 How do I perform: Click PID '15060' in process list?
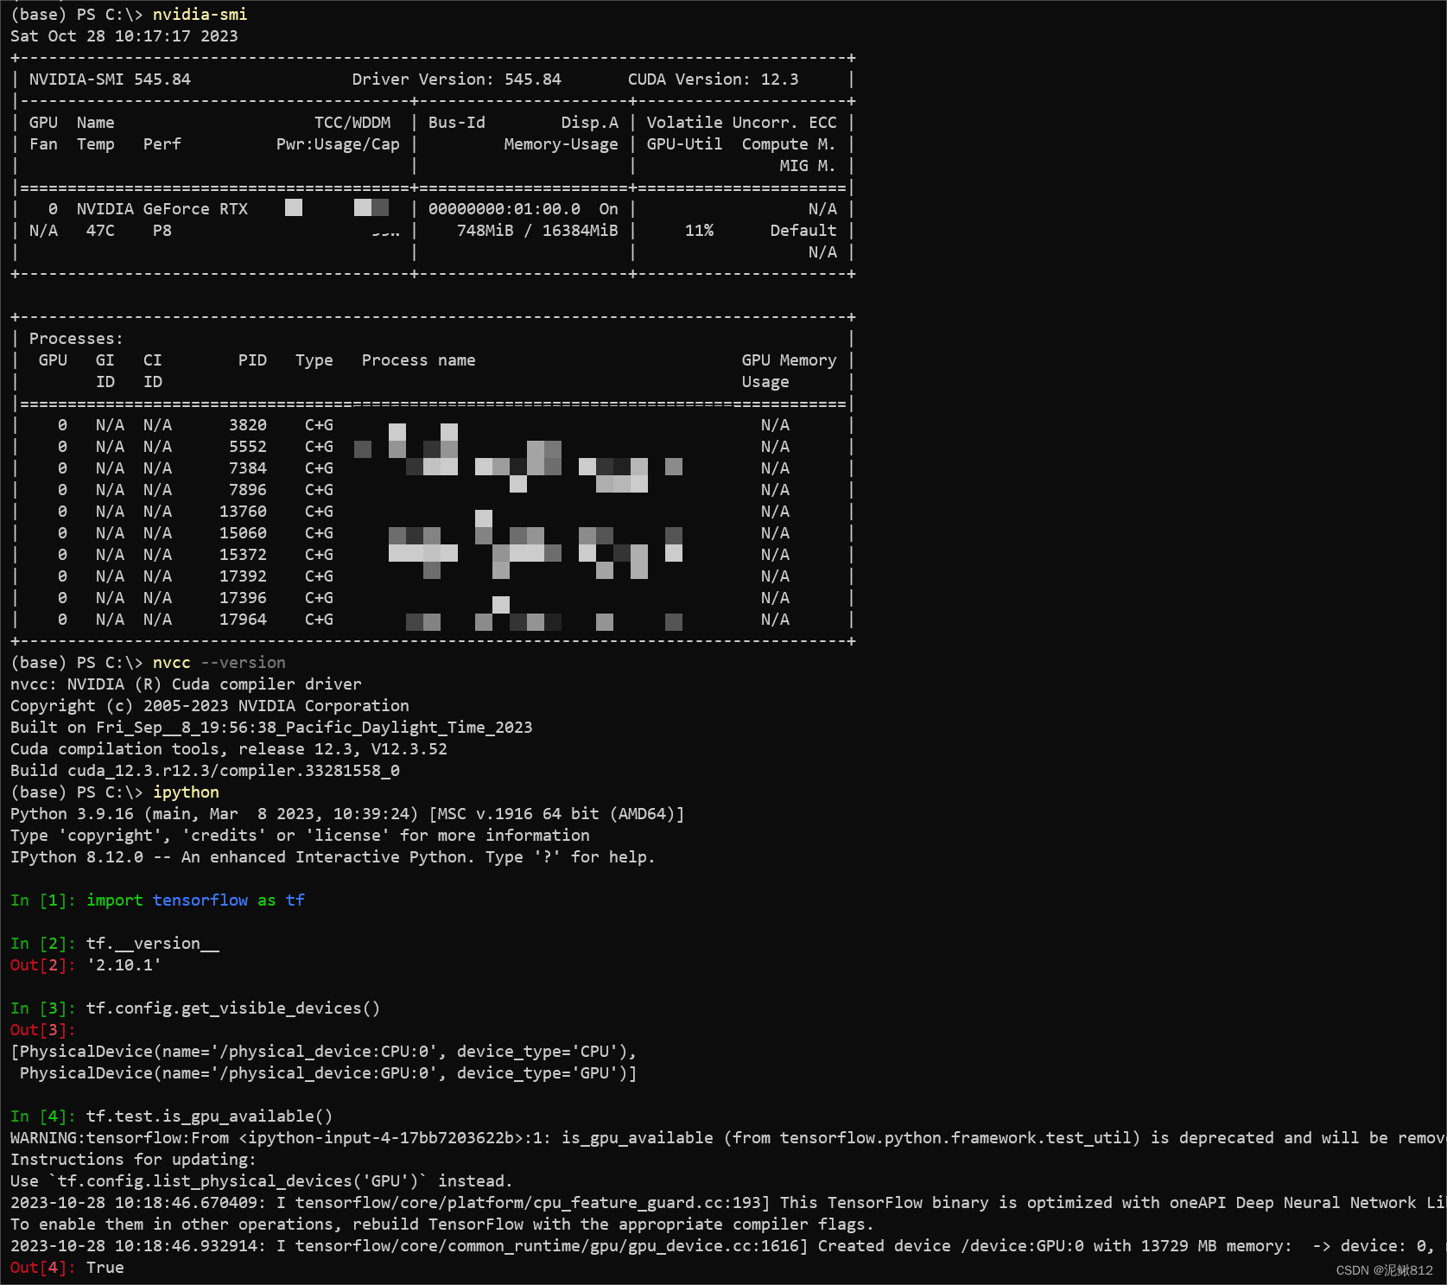click(x=243, y=533)
